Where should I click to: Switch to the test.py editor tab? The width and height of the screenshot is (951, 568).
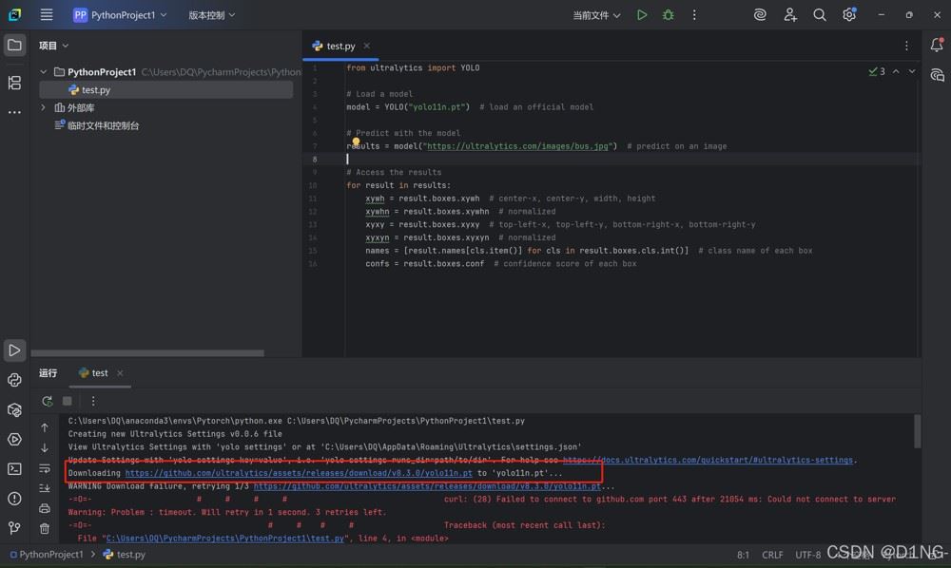(340, 46)
